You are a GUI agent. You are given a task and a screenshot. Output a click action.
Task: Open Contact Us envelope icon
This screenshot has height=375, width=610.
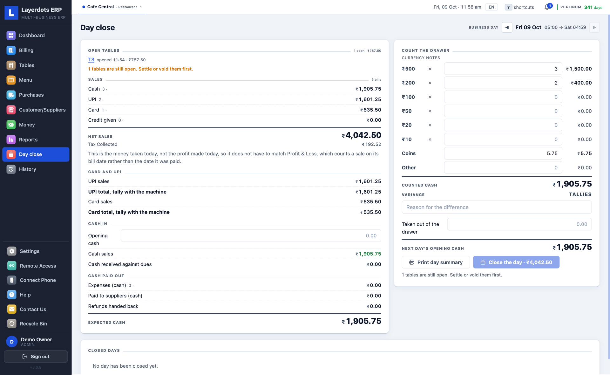[x=12, y=309]
